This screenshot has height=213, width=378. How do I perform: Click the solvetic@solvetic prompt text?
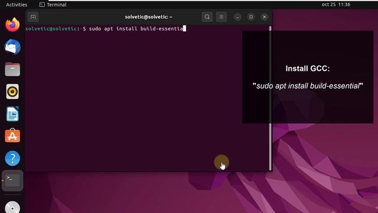(51, 29)
